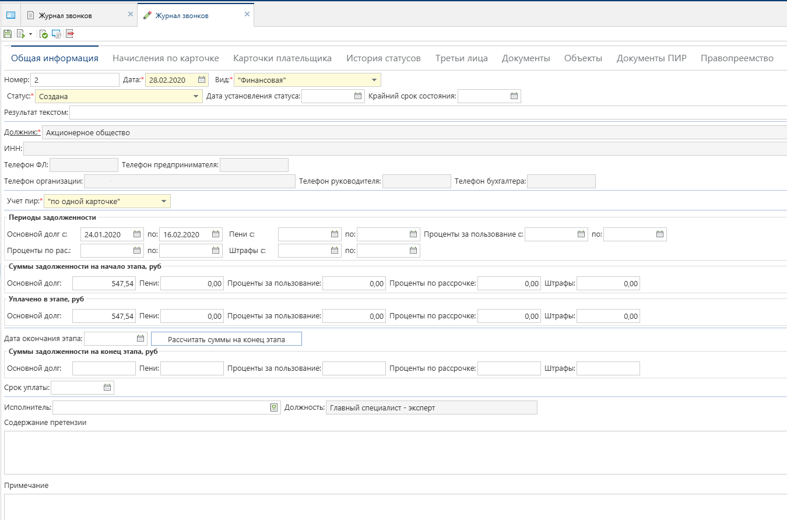Click the Результат текстом input field

428,112
